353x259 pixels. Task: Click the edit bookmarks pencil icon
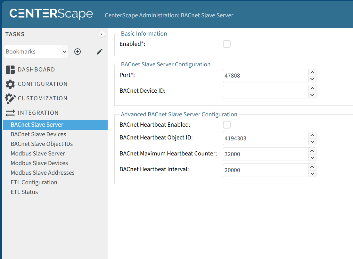pos(100,52)
